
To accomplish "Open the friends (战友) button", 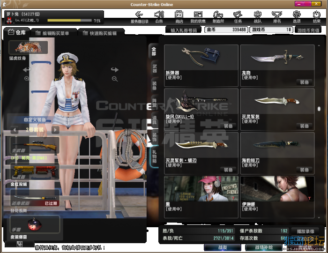I will click(223, 247).
